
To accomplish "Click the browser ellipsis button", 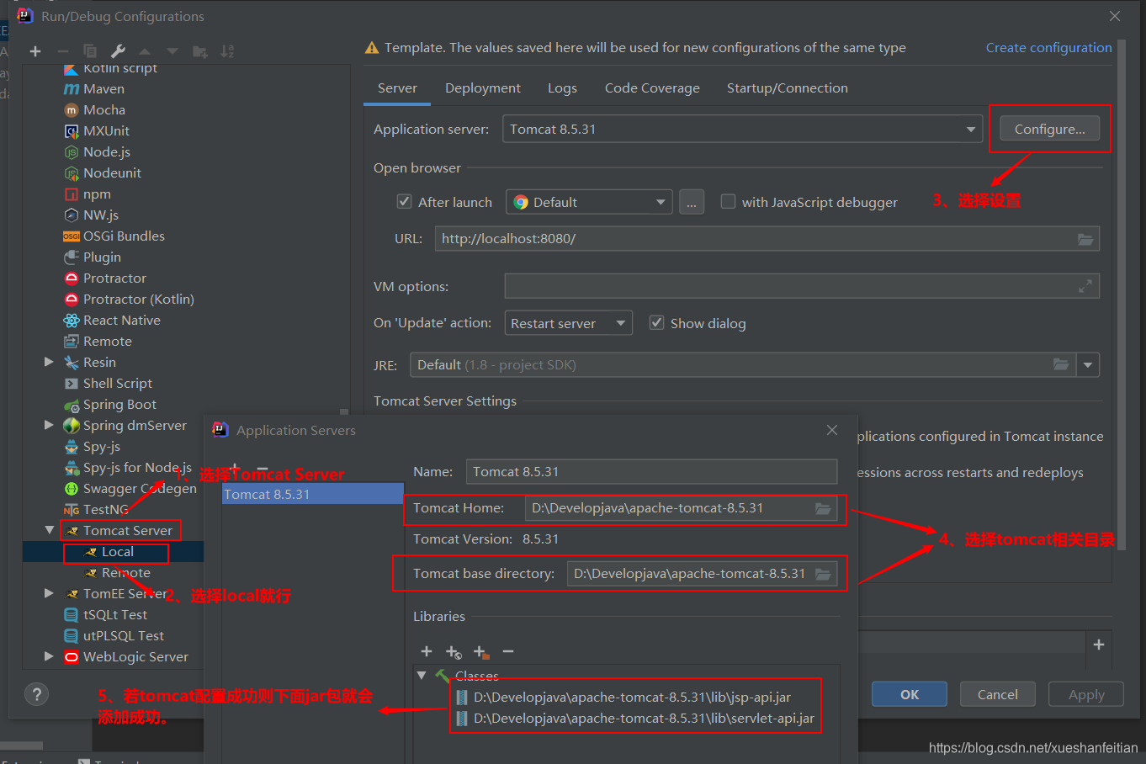I will point(692,202).
